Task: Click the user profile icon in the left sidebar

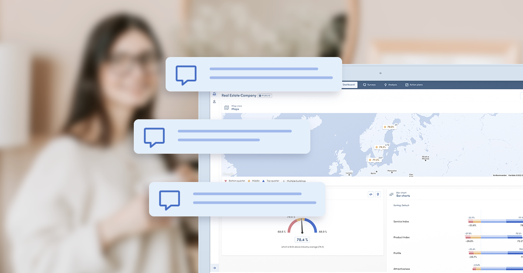Action: (x=214, y=102)
